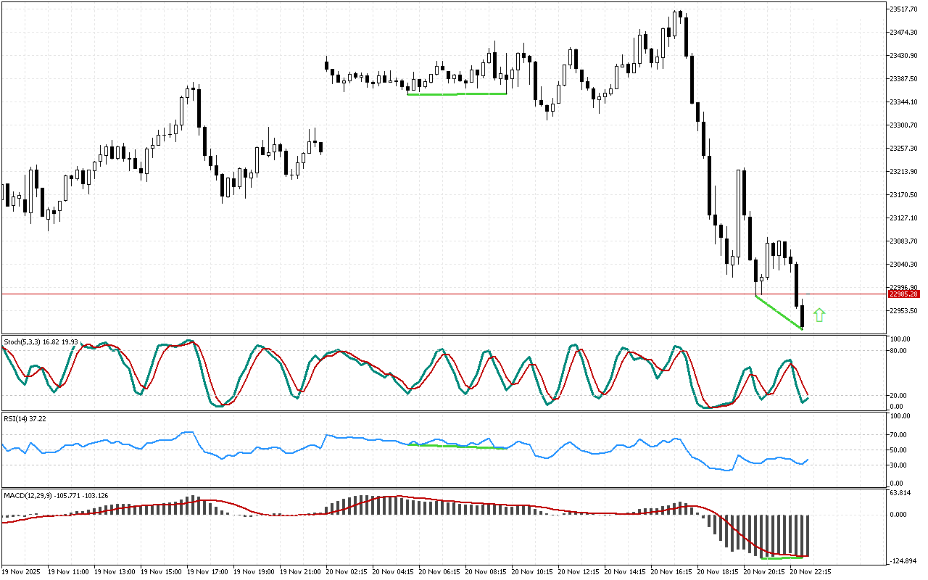This screenshot has width=928, height=580.
Task: Click the 23300.70 price scale label
Action: coord(903,125)
